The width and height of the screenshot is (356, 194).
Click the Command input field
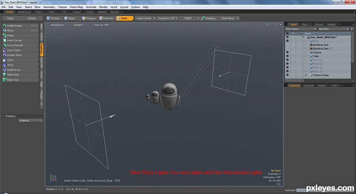click(x=301, y=190)
